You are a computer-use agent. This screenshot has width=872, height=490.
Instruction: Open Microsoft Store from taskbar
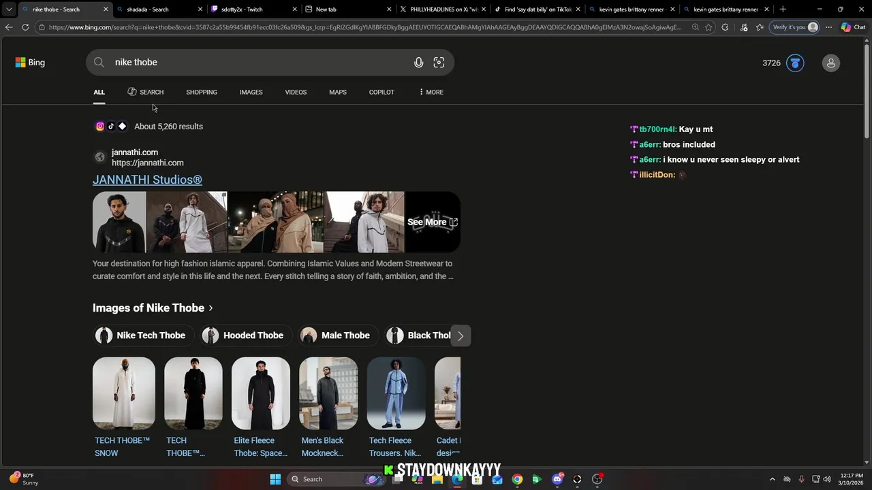pos(477,479)
